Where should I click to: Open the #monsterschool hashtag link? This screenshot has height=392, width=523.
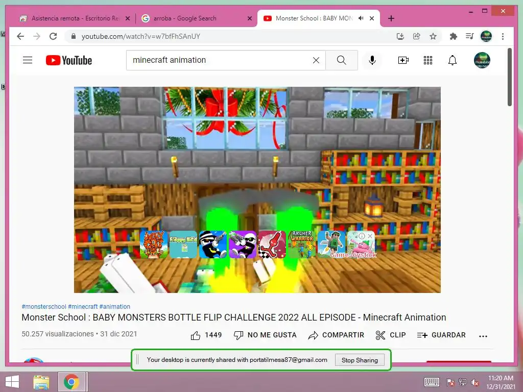[44, 307]
